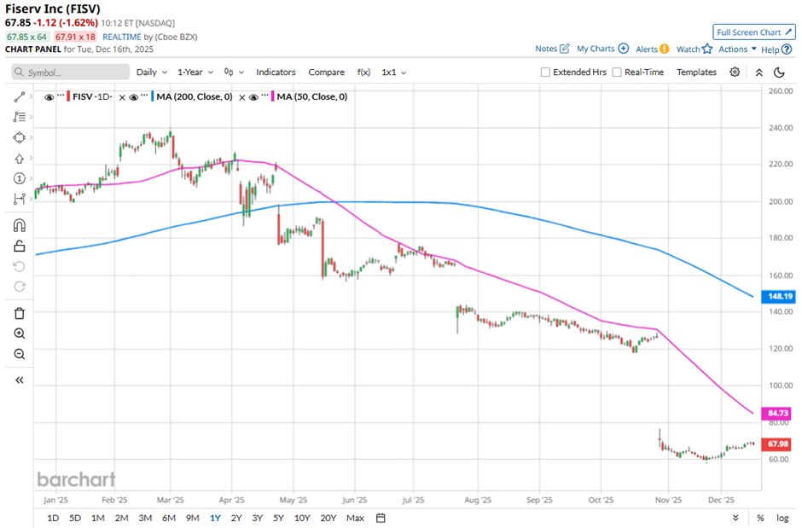Expand the shapes tool submenu arrow
The image size is (802, 528).
32,137
